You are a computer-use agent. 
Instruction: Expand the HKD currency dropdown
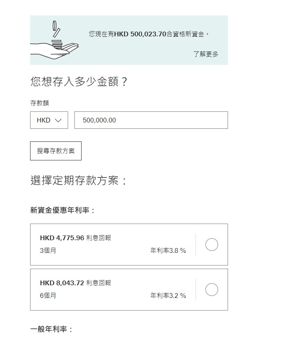point(49,120)
